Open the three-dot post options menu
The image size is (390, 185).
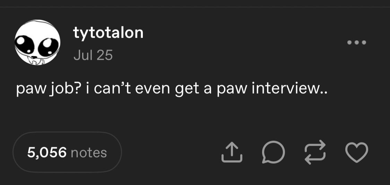pyautogui.click(x=356, y=43)
